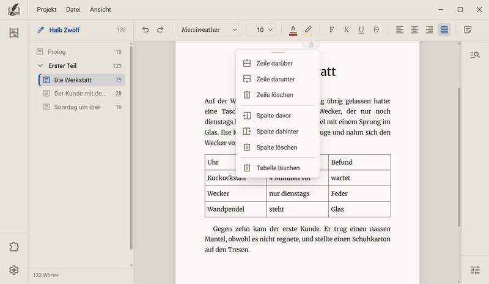Open the Merriweather font dropdown

pyautogui.click(x=209, y=30)
